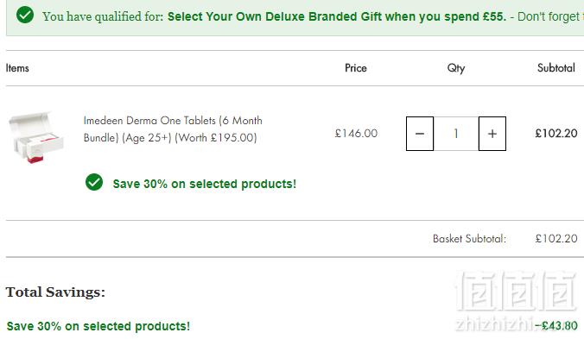Click the £146.00 item price
This screenshot has width=584, height=339.
[x=356, y=133]
